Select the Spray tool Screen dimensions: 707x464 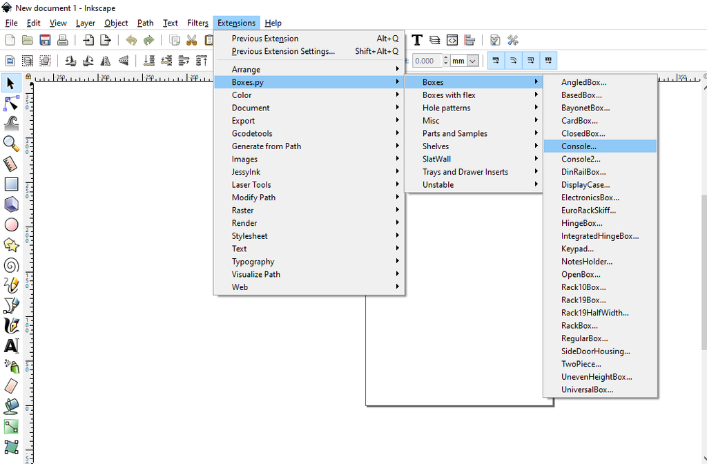tap(11, 366)
